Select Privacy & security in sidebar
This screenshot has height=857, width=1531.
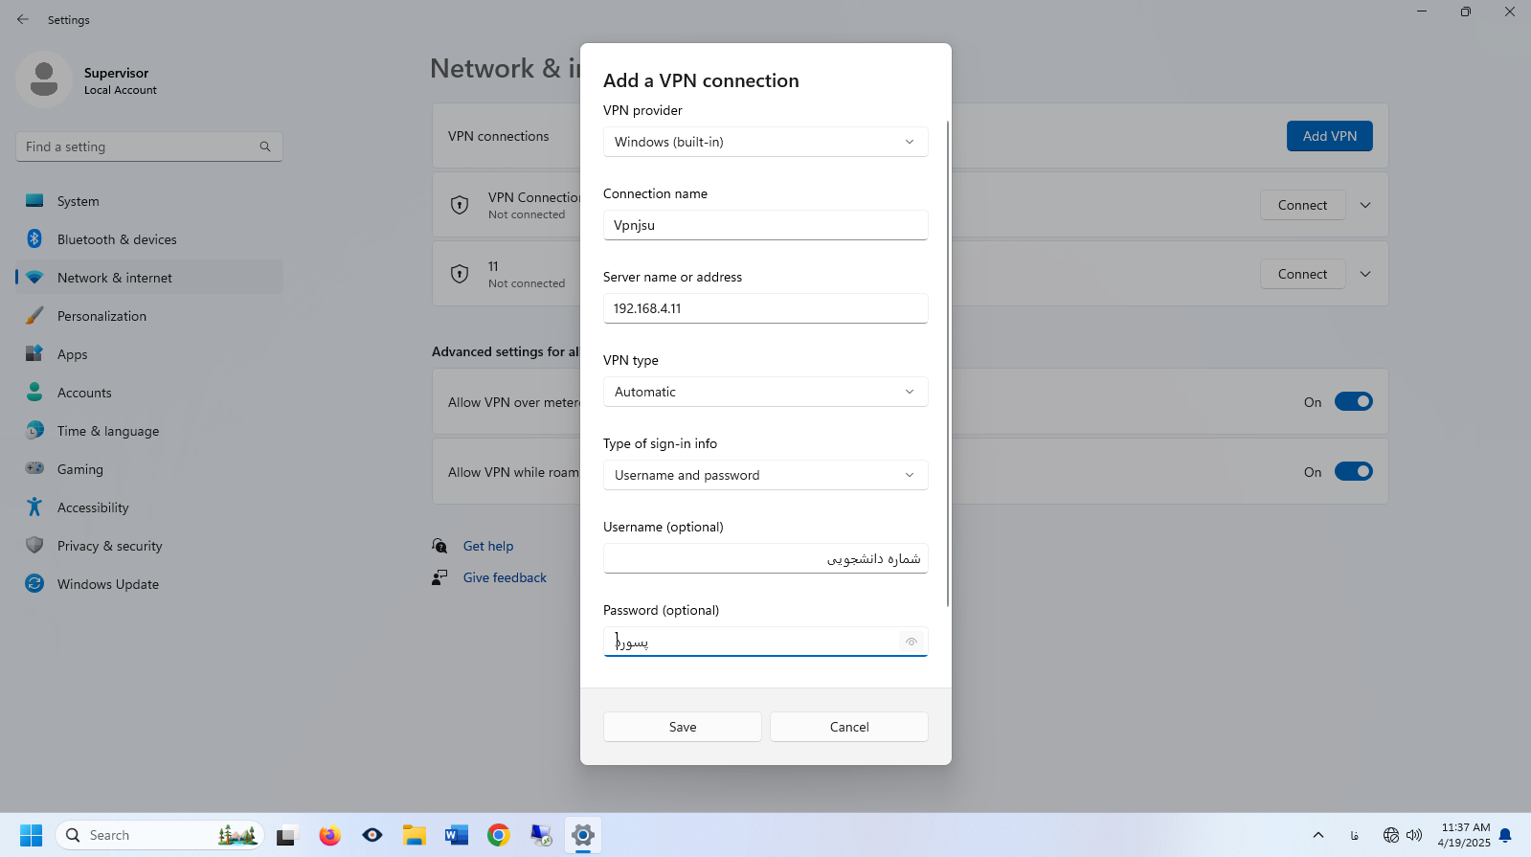(x=109, y=546)
